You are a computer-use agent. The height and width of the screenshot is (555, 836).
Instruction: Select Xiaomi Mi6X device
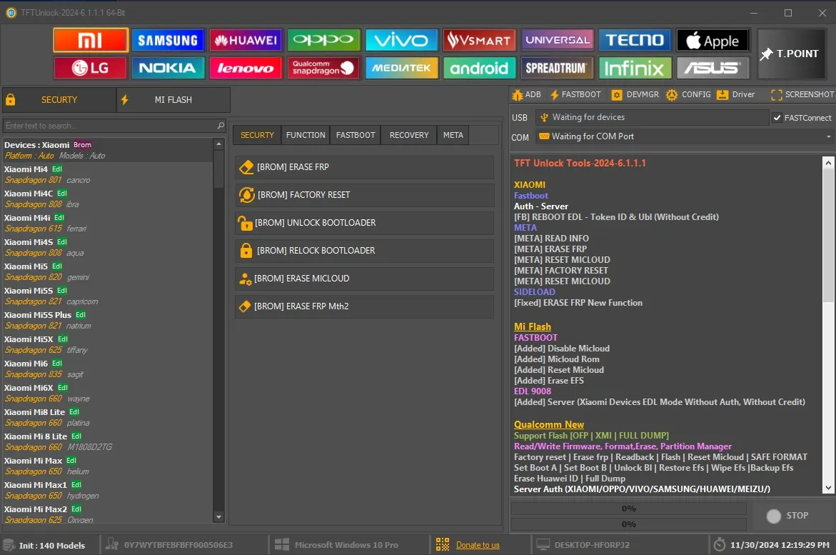[x=106, y=393]
